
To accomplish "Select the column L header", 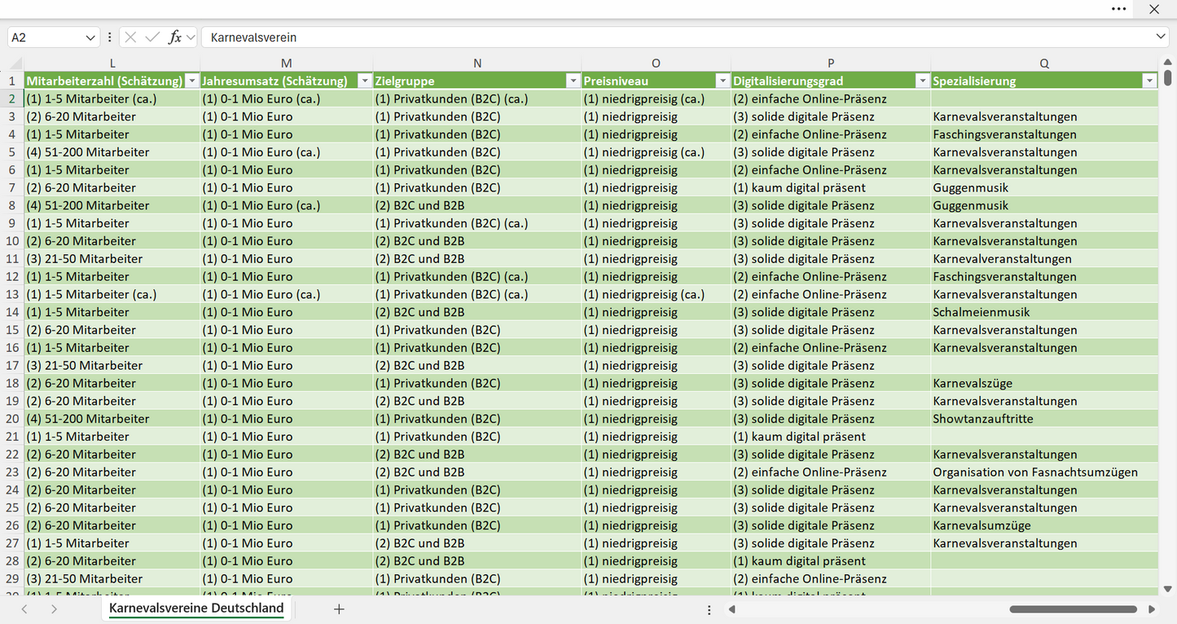I will click(x=112, y=63).
